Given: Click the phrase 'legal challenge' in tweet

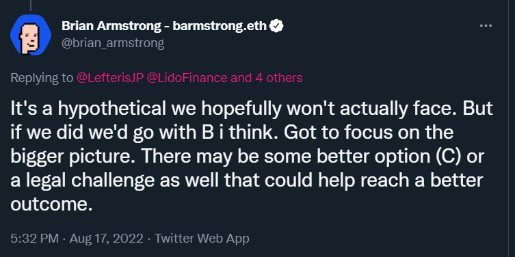Looking at the screenshot, I should pos(82,180).
